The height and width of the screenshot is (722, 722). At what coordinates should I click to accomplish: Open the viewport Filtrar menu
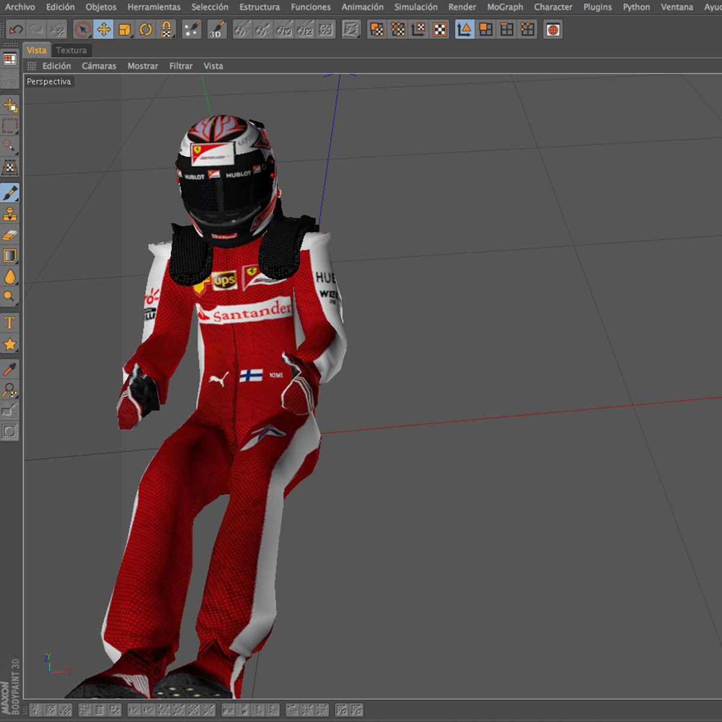point(180,66)
